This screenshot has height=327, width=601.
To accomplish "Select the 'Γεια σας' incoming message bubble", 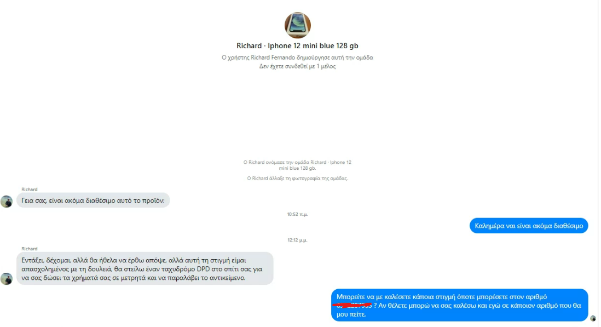I will [x=93, y=200].
